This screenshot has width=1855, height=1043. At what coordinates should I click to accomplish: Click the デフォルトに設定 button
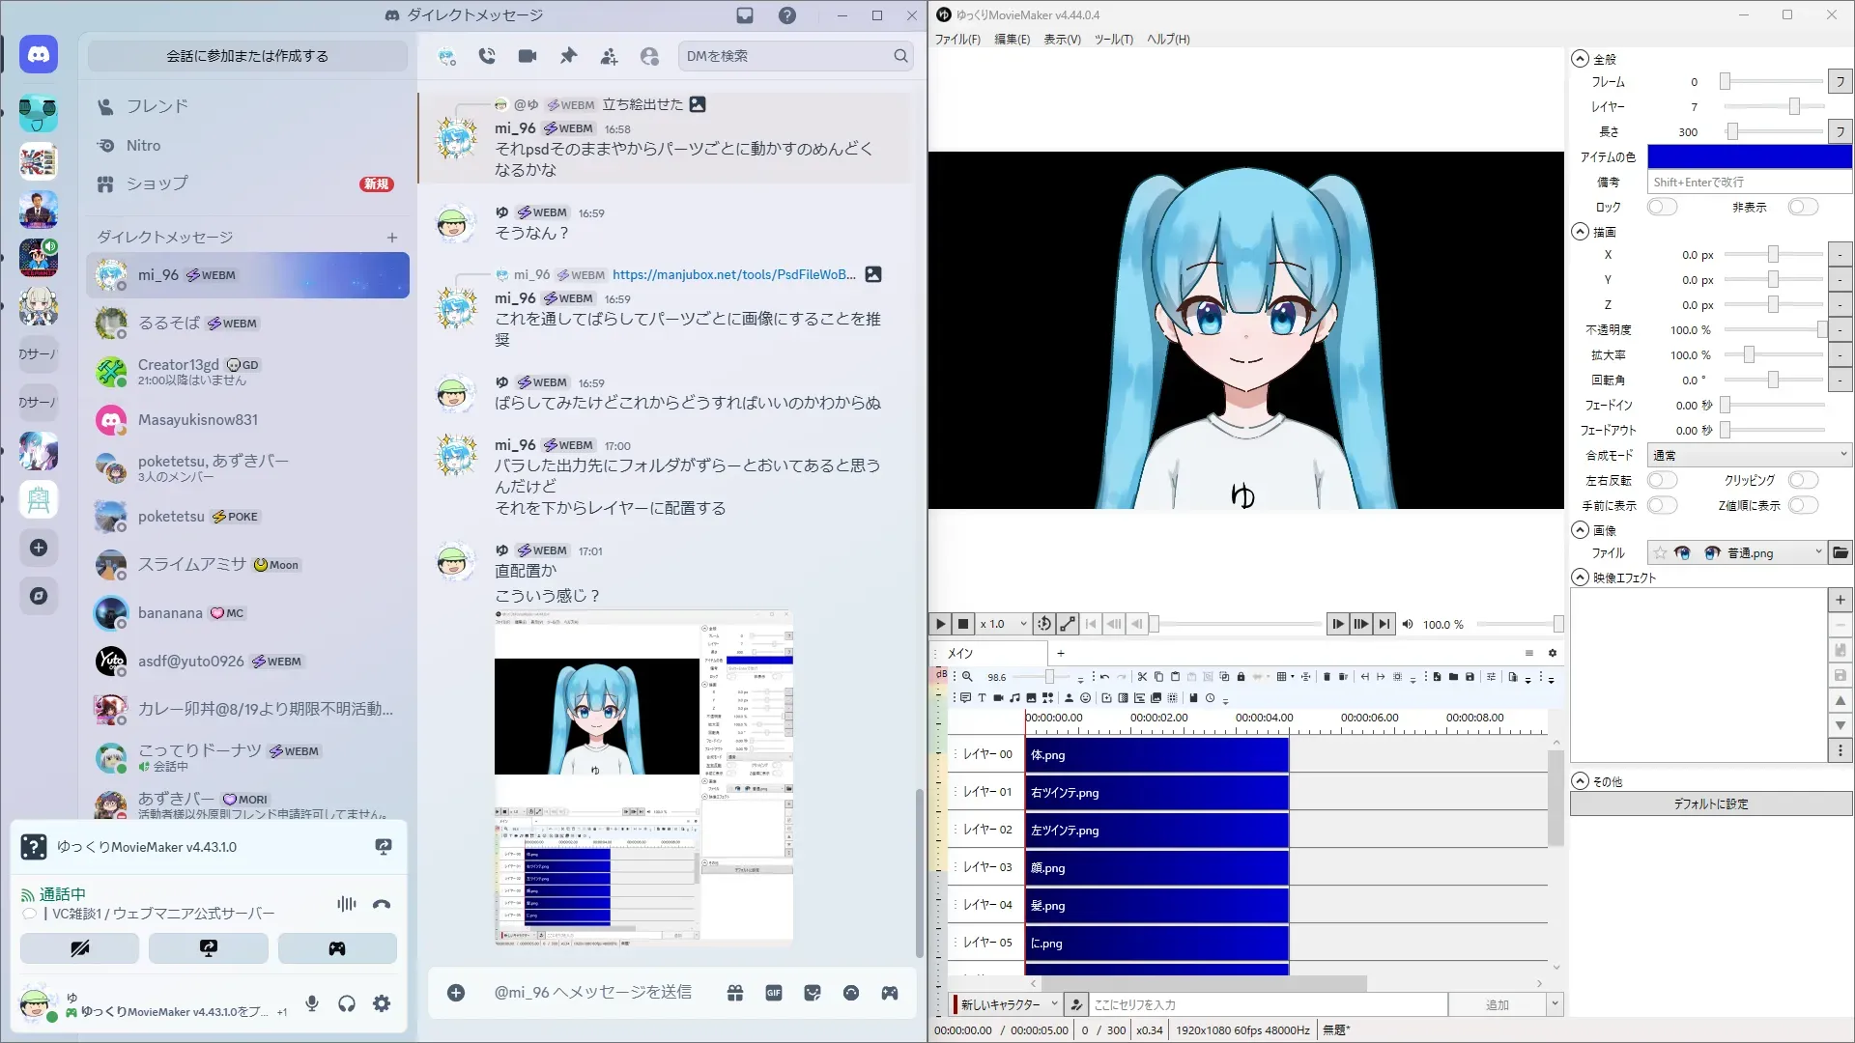tap(1710, 803)
